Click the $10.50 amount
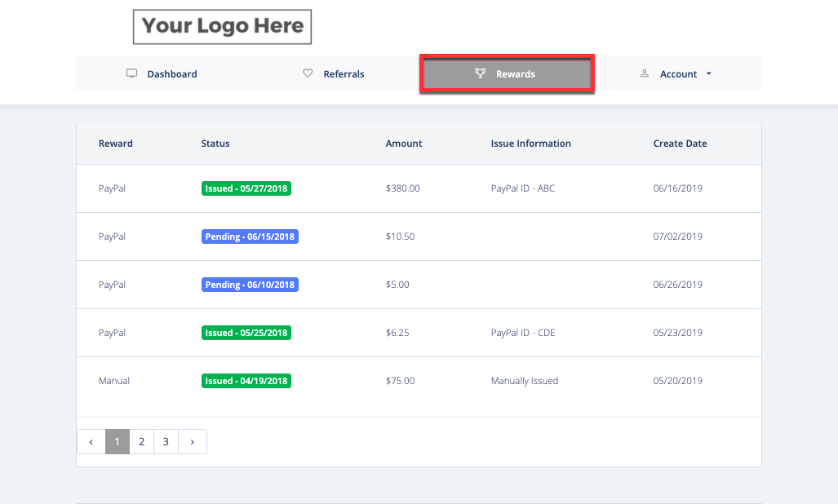Viewport: 838px width, 504px height. coord(401,237)
